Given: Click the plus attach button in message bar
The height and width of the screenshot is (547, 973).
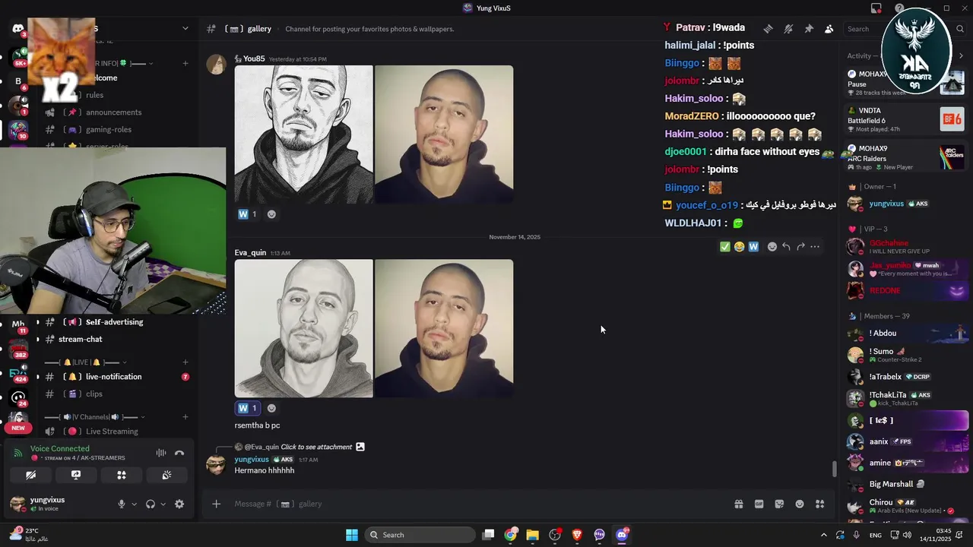Looking at the screenshot, I should [216, 504].
